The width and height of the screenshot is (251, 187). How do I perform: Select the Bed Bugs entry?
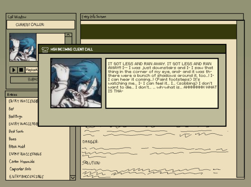pos(15,117)
